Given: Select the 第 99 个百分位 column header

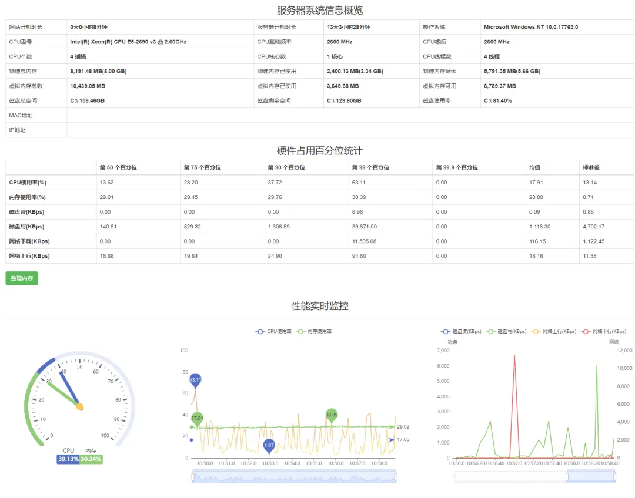Looking at the screenshot, I should [x=370, y=167].
